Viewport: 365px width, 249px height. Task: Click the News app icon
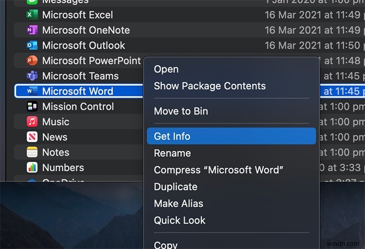32,137
